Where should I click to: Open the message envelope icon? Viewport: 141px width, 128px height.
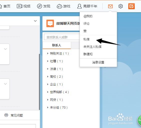(110, 6)
